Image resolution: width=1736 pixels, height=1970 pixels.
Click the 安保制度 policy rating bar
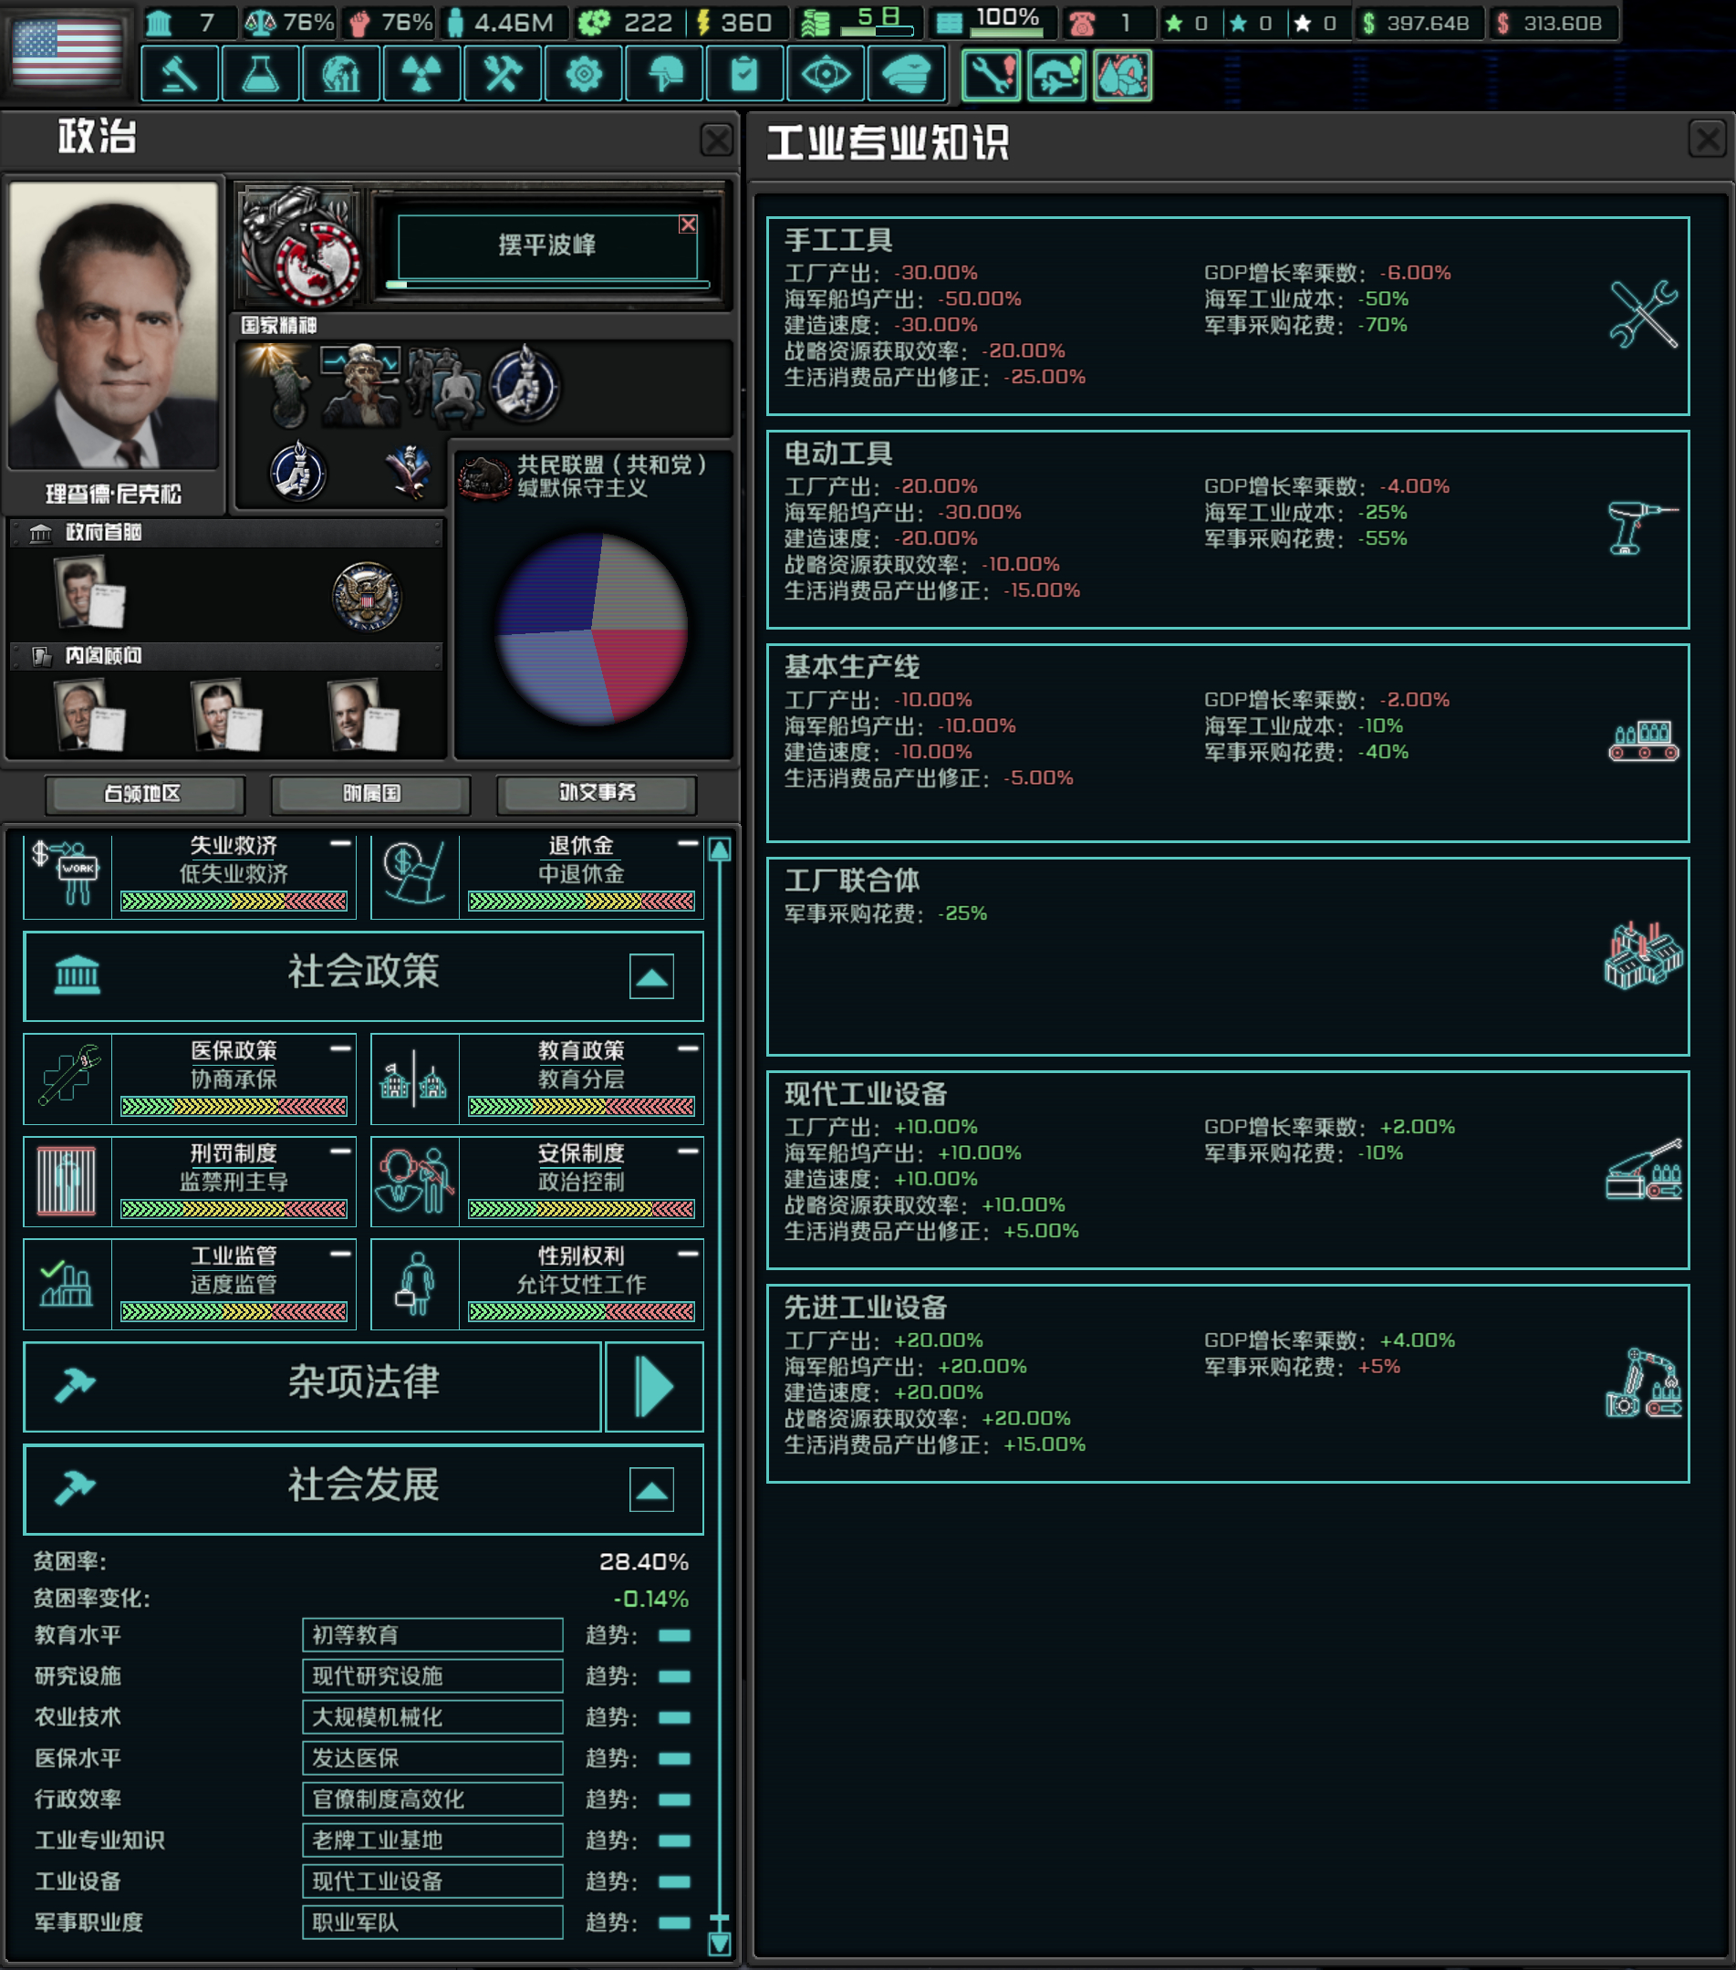coord(581,1209)
